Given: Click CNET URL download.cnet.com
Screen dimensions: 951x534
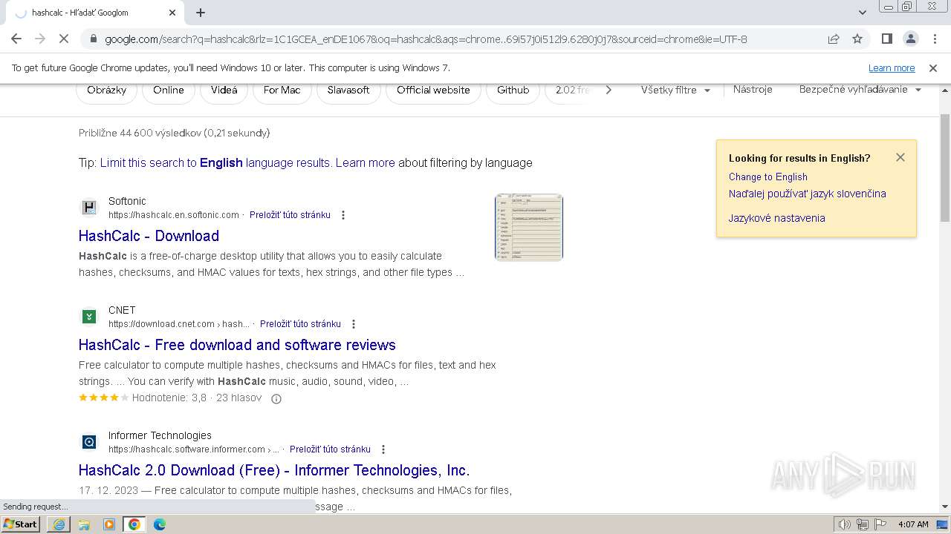Looking at the screenshot, I should click(179, 324).
